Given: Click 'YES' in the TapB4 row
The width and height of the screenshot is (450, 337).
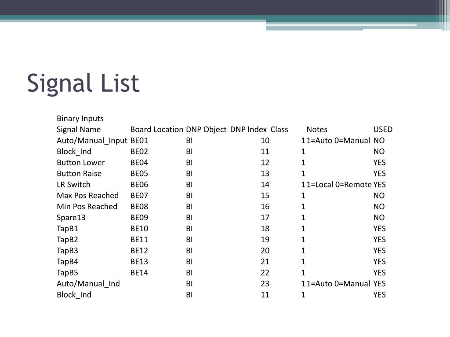Looking at the screenshot, I should coord(379,262).
